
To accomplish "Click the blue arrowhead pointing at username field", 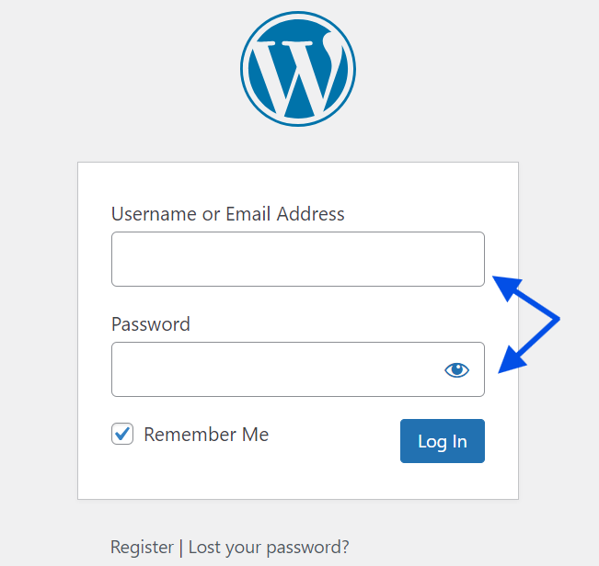I will click(506, 287).
